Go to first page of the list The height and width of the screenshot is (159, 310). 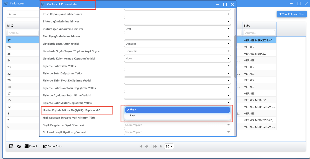(x=141, y=146)
